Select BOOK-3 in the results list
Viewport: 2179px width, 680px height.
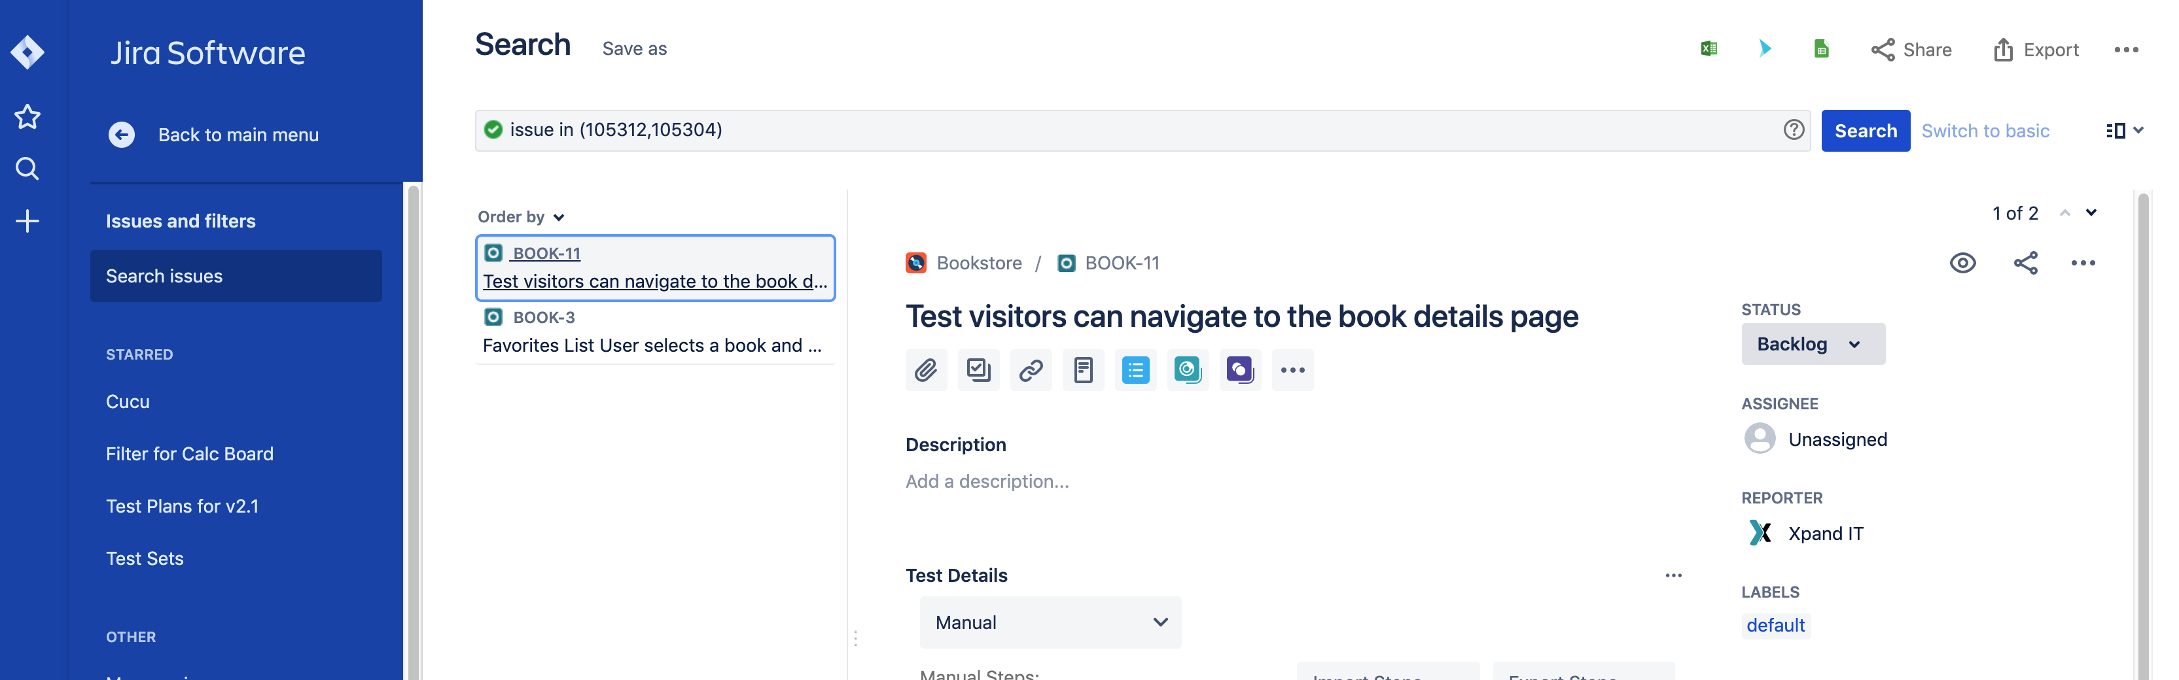tap(656, 331)
